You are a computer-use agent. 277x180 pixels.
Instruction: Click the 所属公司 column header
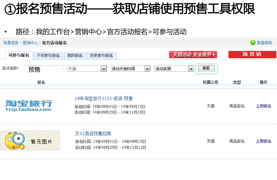coord(210,82)
